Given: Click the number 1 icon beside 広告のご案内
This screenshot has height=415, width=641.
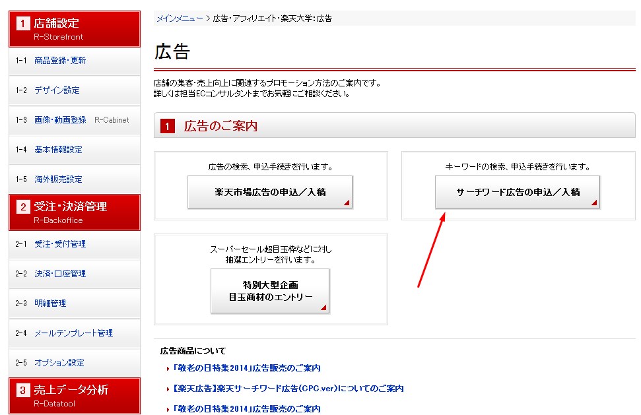Looking at the screenshot, I should [x=167, y=126].
